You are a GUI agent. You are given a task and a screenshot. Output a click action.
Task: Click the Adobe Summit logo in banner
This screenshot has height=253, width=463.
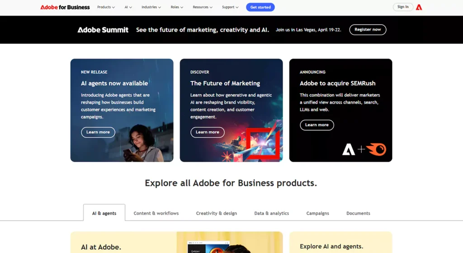(103, 30)
